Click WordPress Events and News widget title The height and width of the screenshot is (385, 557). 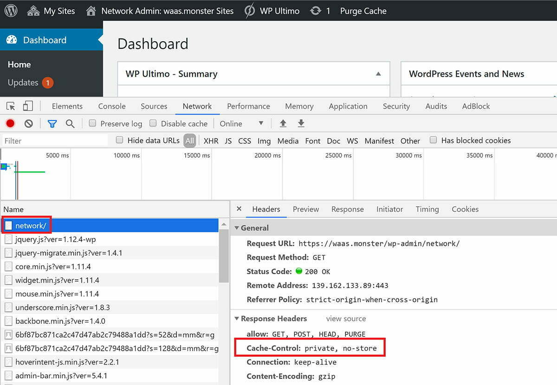[466, 74]
